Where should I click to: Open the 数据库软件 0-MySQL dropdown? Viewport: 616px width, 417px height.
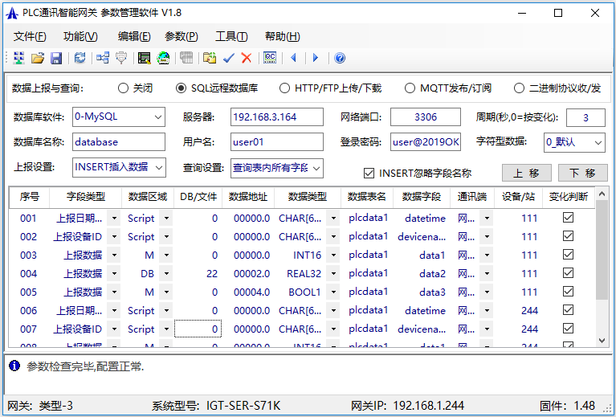coord(158,117)
